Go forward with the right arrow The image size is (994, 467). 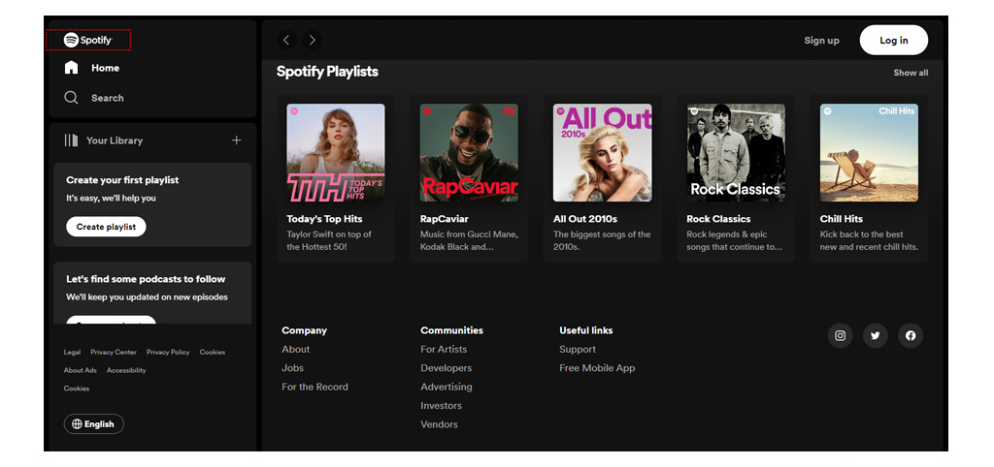[x=312, y=40]
